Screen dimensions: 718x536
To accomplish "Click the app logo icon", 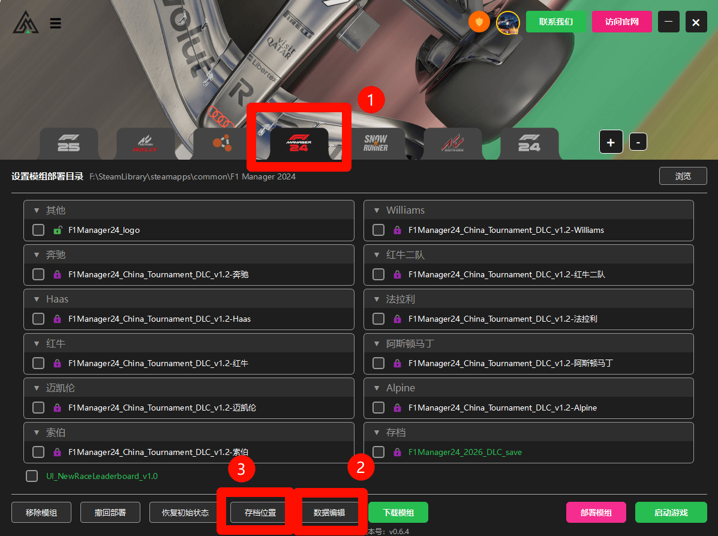I will [x=26, y=22].
